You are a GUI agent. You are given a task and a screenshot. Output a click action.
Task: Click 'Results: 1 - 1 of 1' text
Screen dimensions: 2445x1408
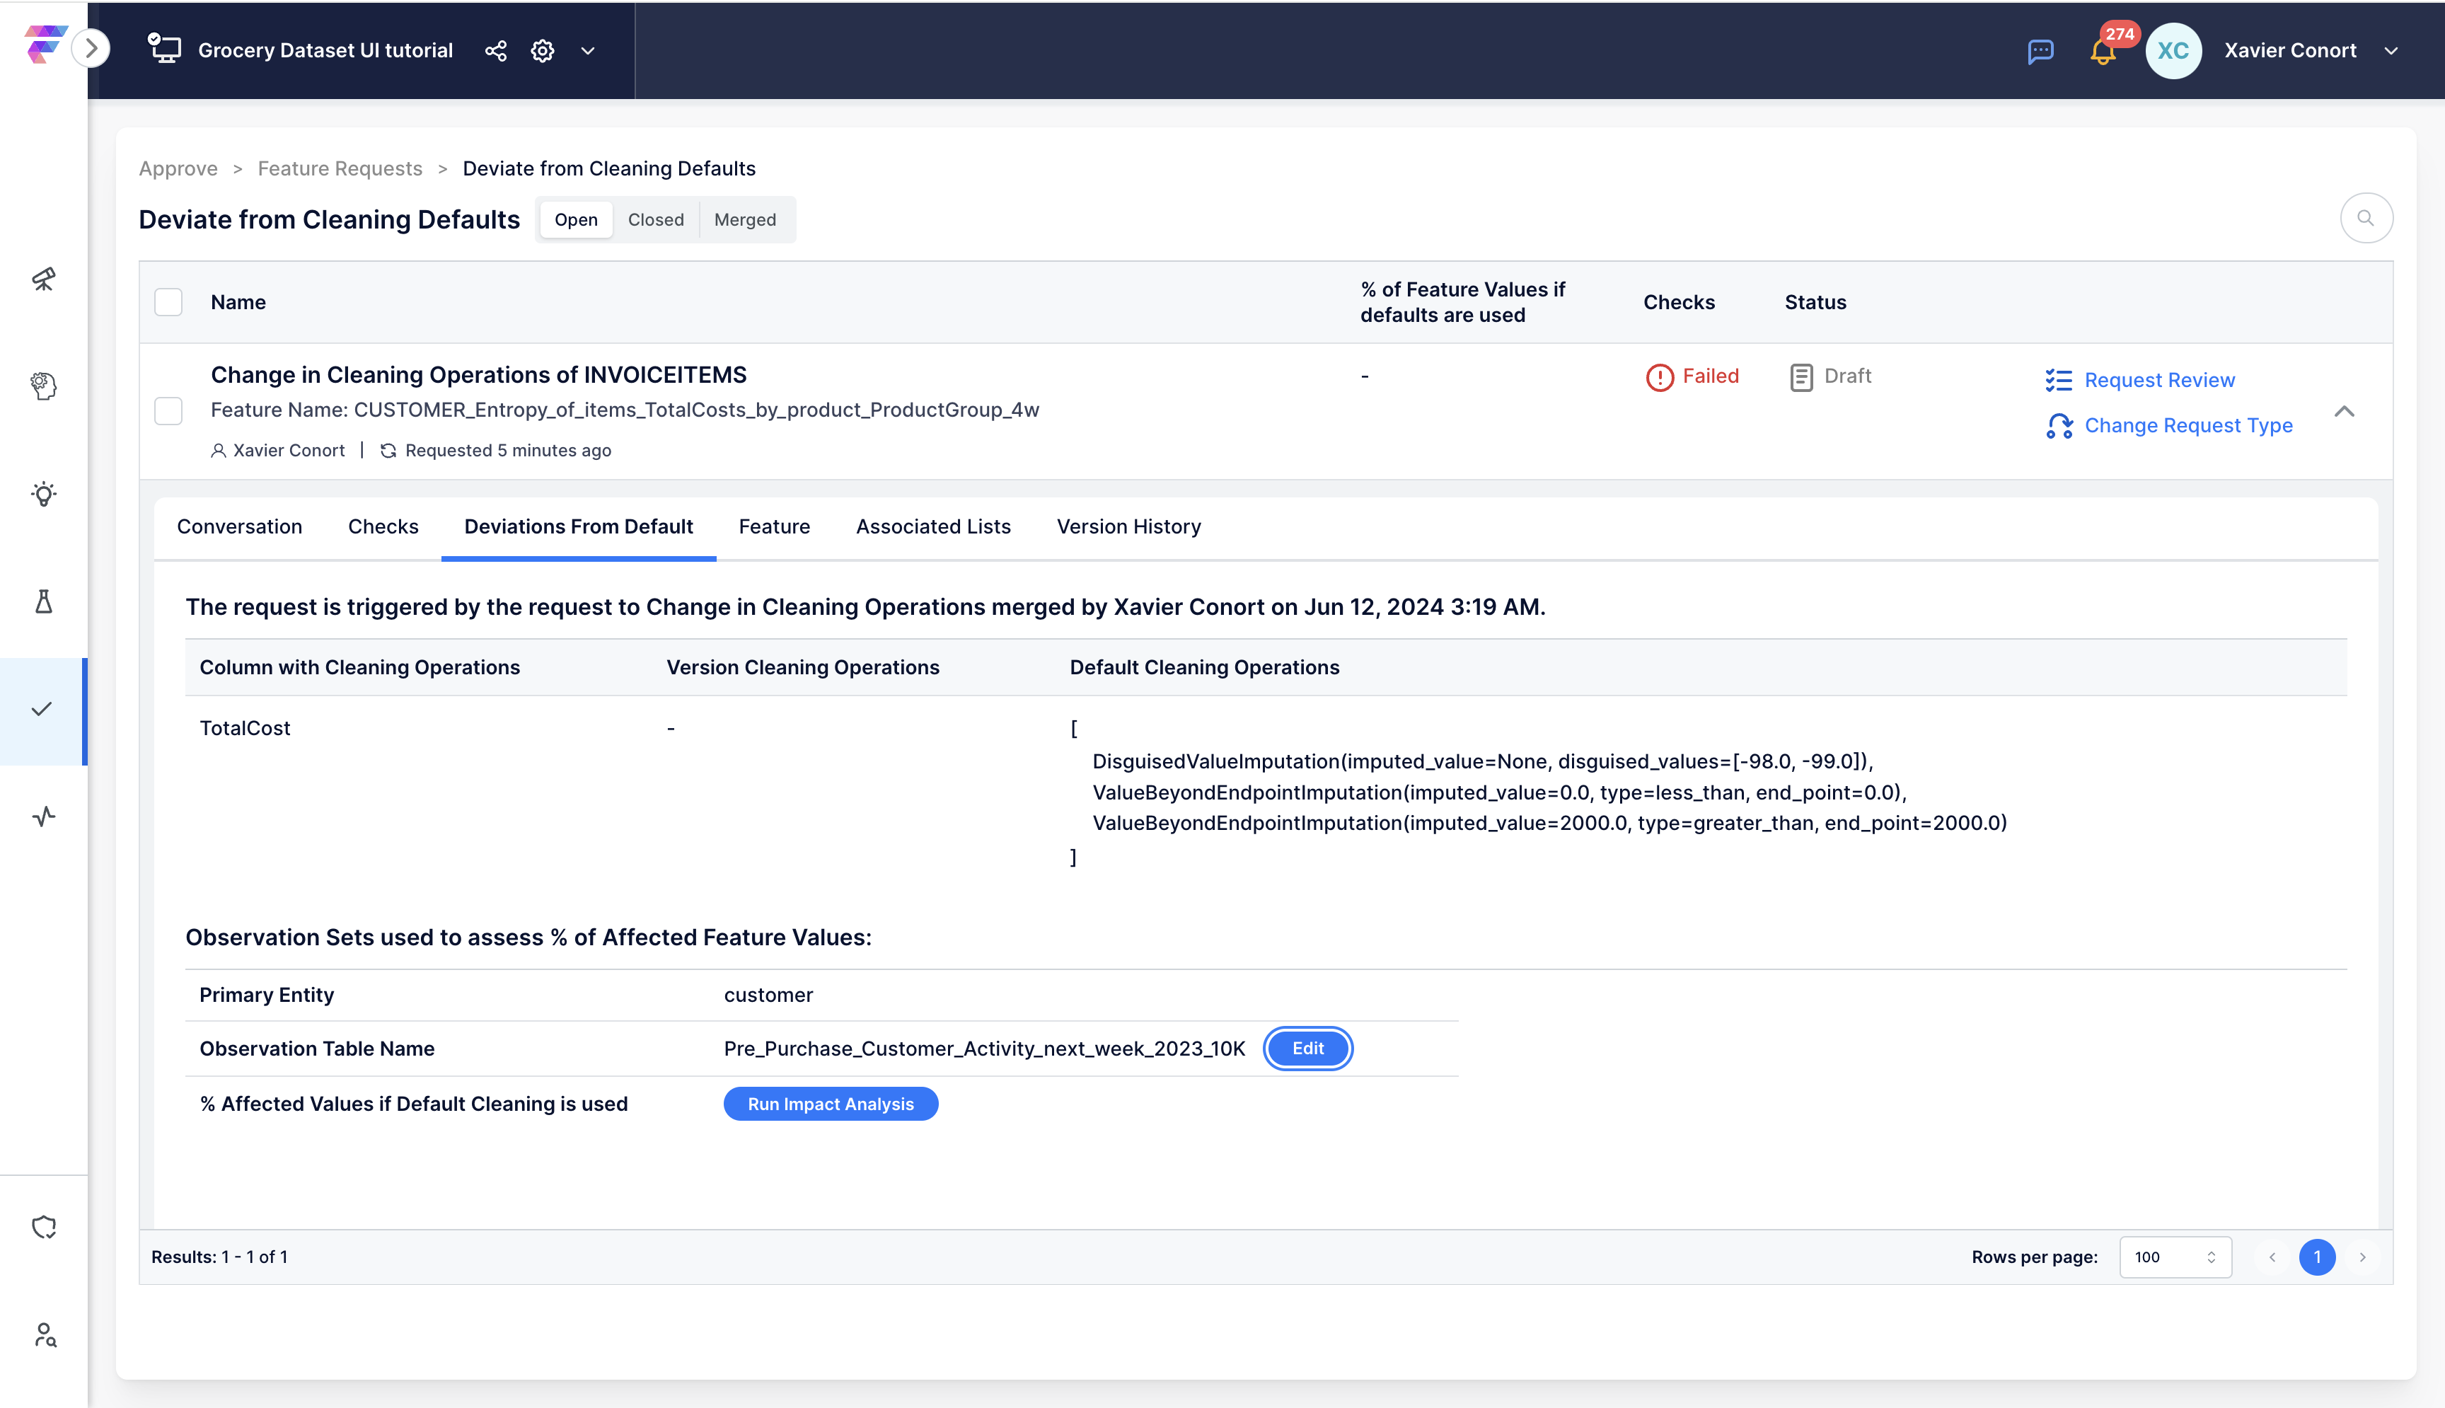[219, 1257]
